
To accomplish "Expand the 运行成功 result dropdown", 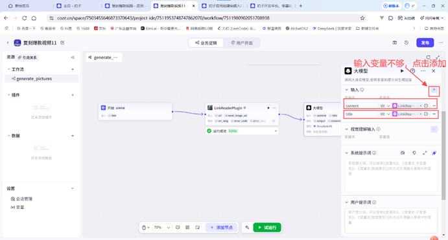I will pos(276,131).
